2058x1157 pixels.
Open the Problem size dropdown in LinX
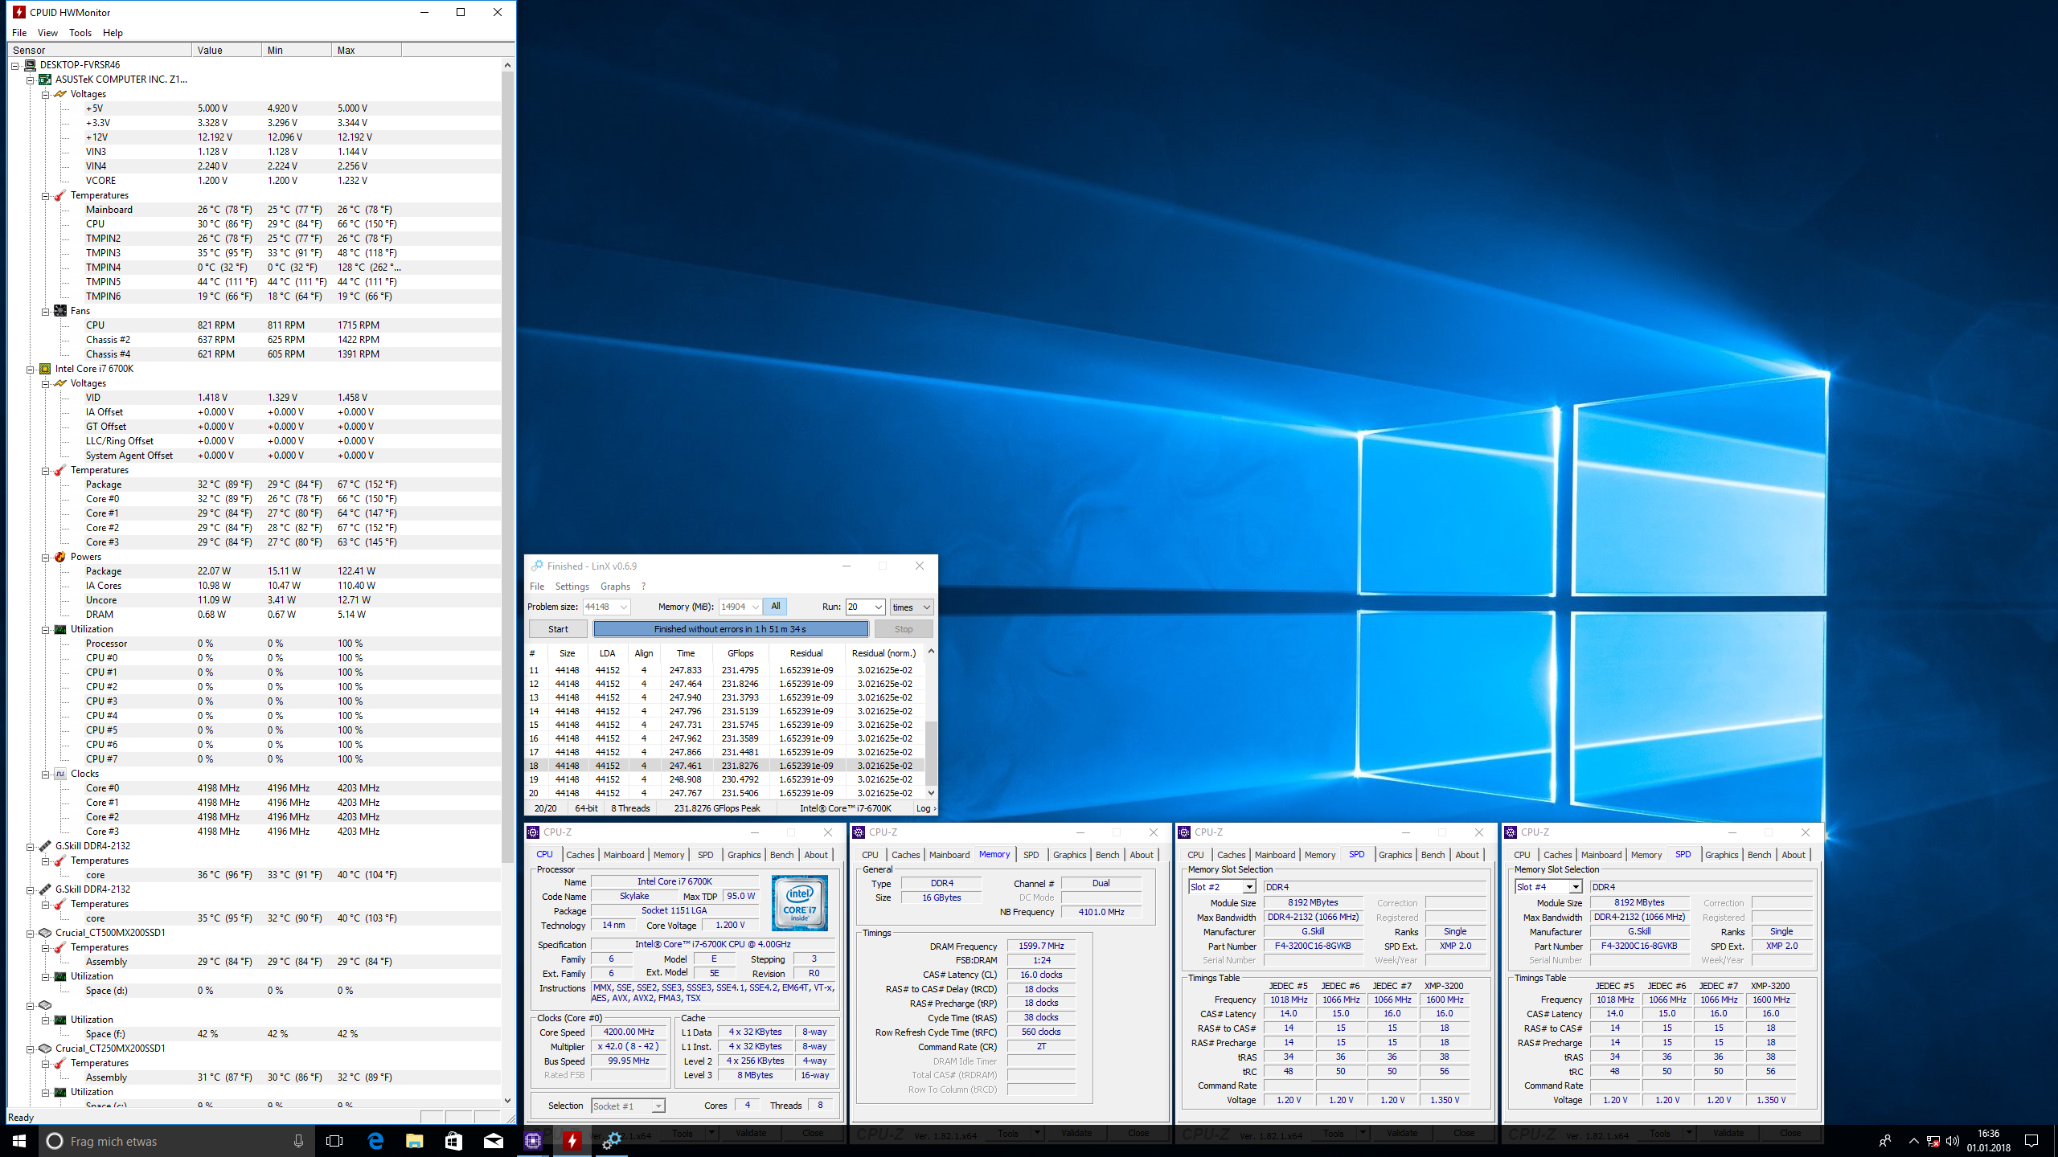pos(624,607)
